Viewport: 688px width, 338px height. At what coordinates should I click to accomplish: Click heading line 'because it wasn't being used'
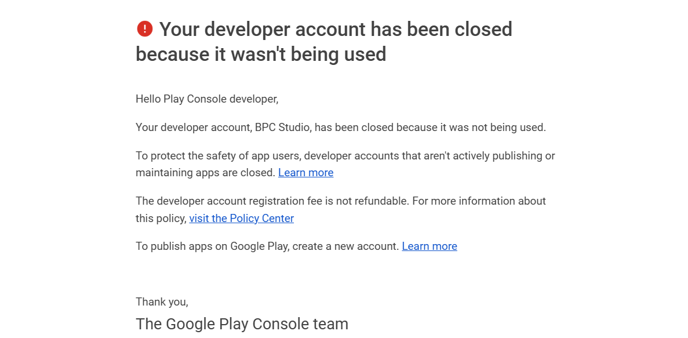261,54
